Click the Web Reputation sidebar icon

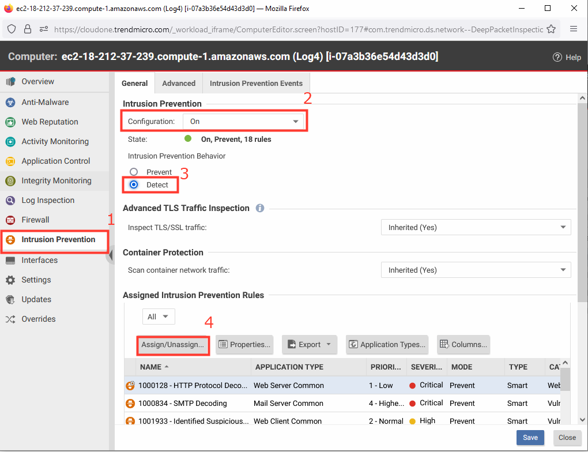pos(10,122)
